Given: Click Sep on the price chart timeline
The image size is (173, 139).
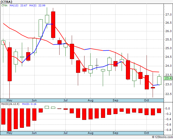Looking at the screenshot, I should (116, 100).
